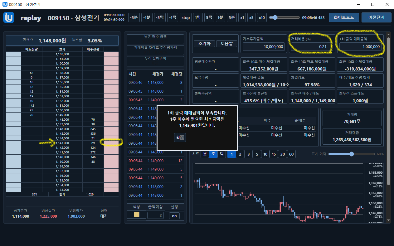Click the right panel vertical scrollbar

pyautogui.click(x=388, y=111)
